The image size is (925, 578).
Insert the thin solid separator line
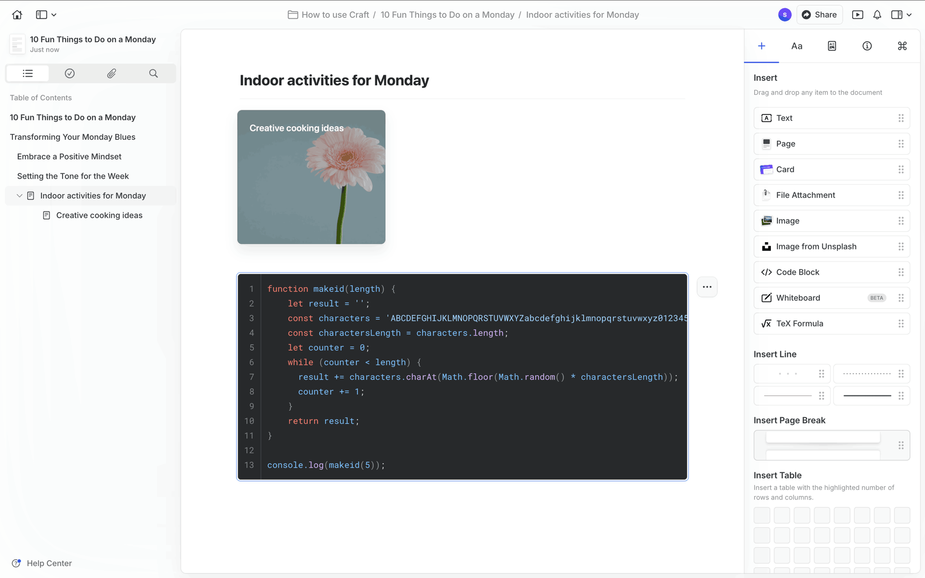792,396
